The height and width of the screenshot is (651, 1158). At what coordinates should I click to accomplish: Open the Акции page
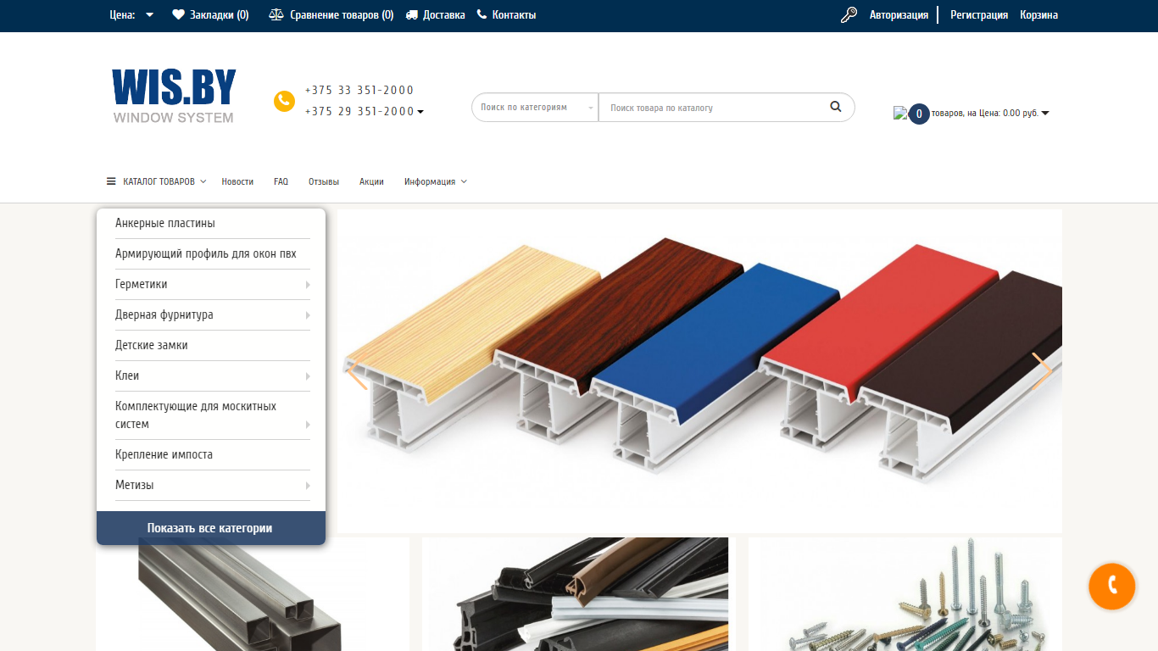371,181
